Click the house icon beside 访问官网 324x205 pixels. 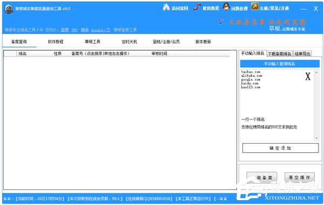pos(166,7)
